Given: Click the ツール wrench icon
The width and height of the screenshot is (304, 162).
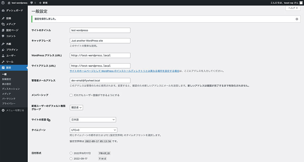Looking at the screenshot, I should point(3,62).
